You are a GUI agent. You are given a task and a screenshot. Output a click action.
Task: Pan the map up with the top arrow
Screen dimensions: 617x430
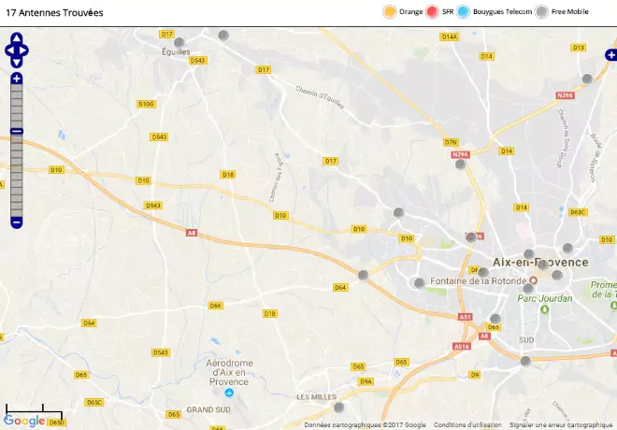point(17,38)
